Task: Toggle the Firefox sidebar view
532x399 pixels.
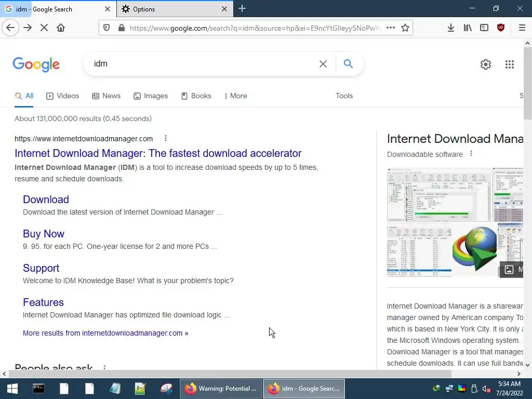Action: [x=484, y=28]
